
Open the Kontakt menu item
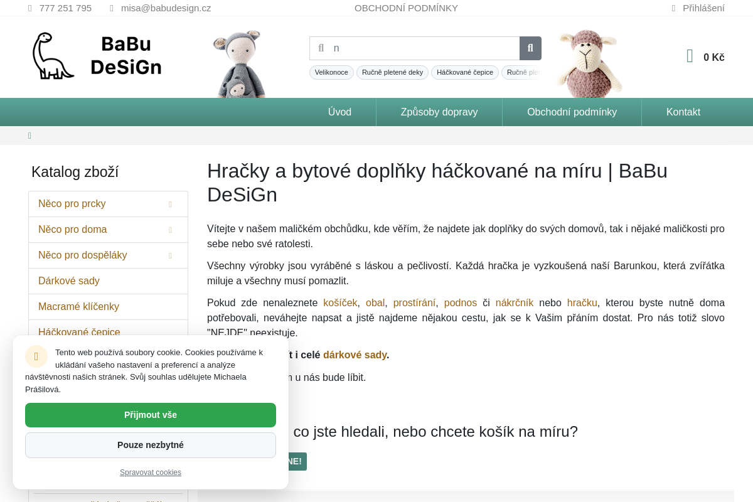pos(683,112)
